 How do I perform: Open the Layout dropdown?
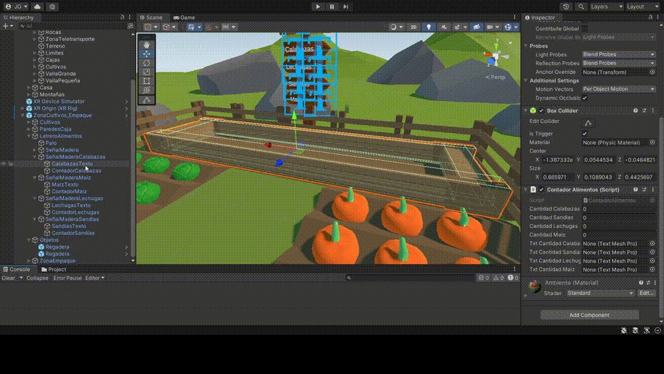point(642,7)
